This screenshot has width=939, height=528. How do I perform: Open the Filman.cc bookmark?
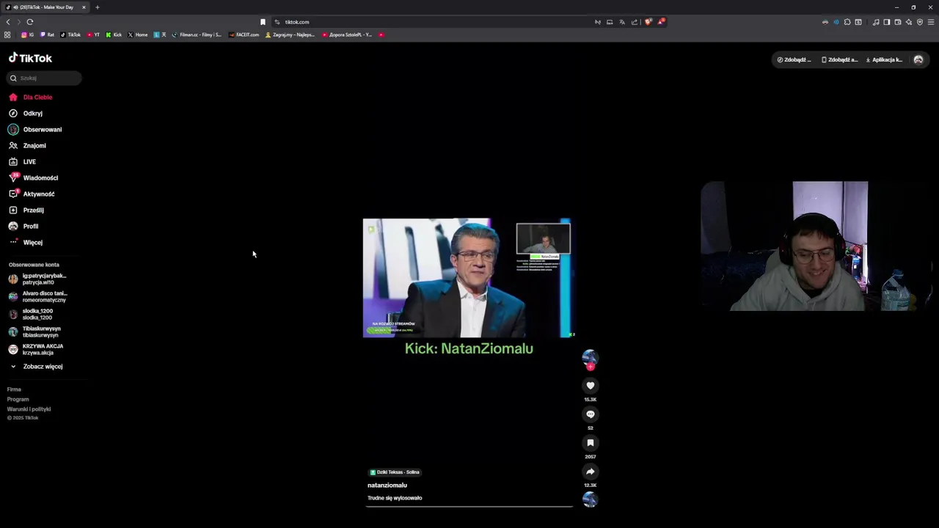click(x=197, y=34)
